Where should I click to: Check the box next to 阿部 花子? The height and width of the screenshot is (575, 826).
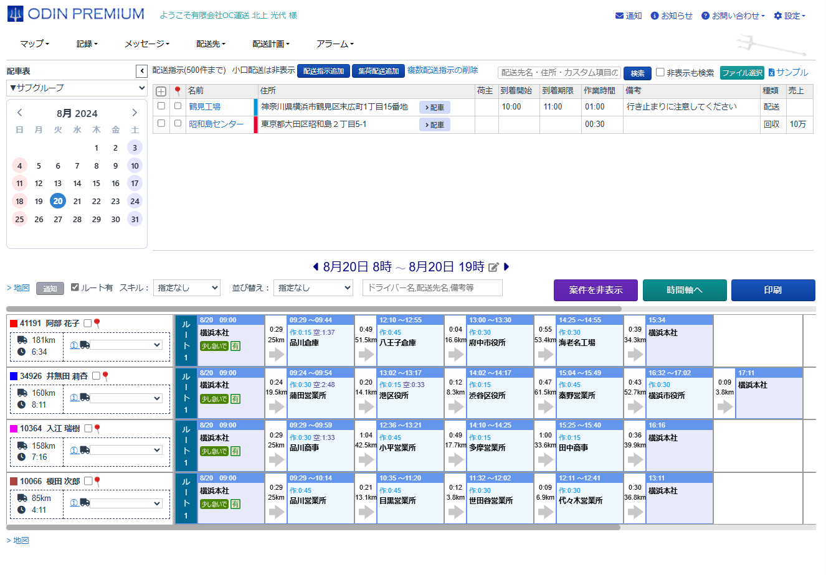click(x=88, y=323)
